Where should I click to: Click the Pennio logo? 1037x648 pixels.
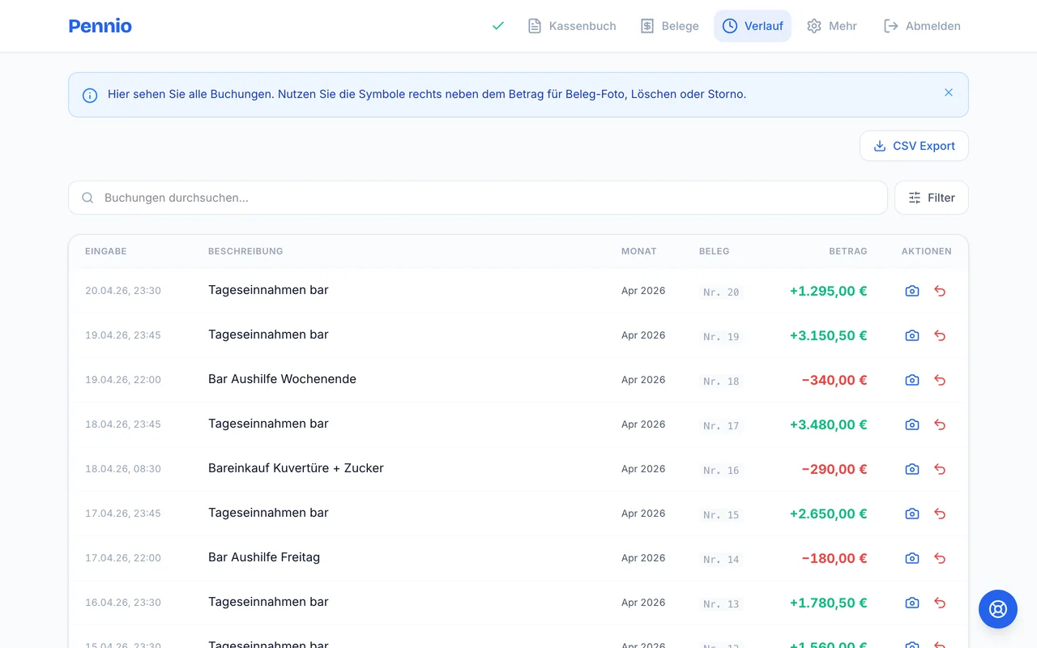coord(100,26)
